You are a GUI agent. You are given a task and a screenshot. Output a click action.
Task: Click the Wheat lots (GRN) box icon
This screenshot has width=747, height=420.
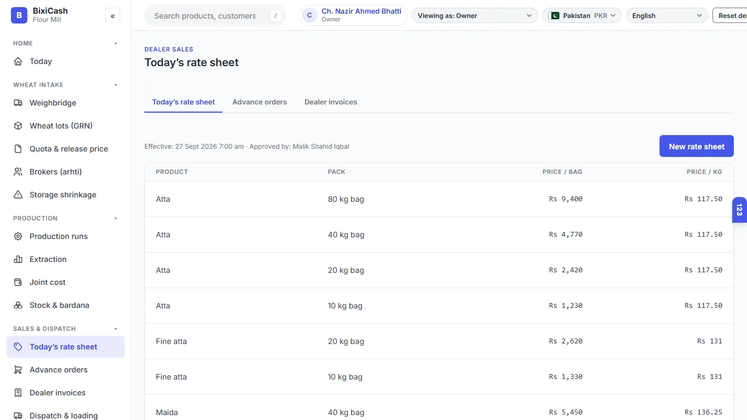tap(18, 126)
